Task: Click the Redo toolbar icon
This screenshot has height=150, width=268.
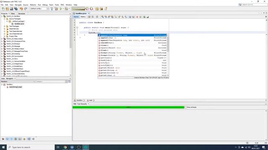Action: (x=26, y=9)
